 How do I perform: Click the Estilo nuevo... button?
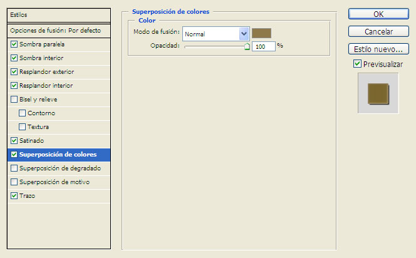pos(378,49)
